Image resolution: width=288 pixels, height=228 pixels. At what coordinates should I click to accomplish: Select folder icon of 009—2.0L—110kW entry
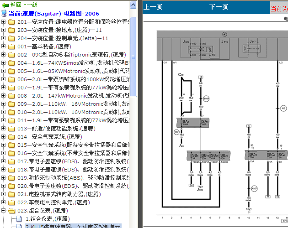[11, 104]
